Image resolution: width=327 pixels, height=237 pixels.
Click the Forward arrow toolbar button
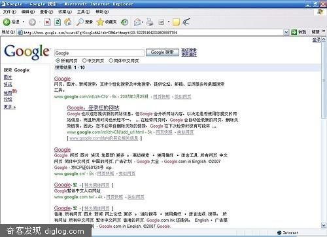(32, 22)
